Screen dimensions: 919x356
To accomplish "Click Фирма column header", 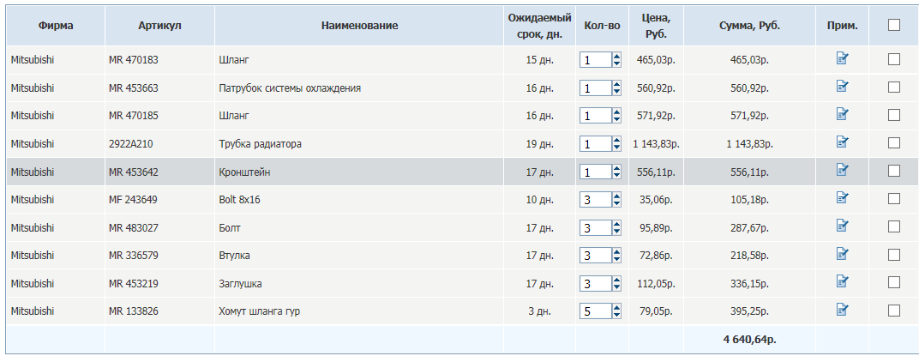I will (x=56, y=26).
